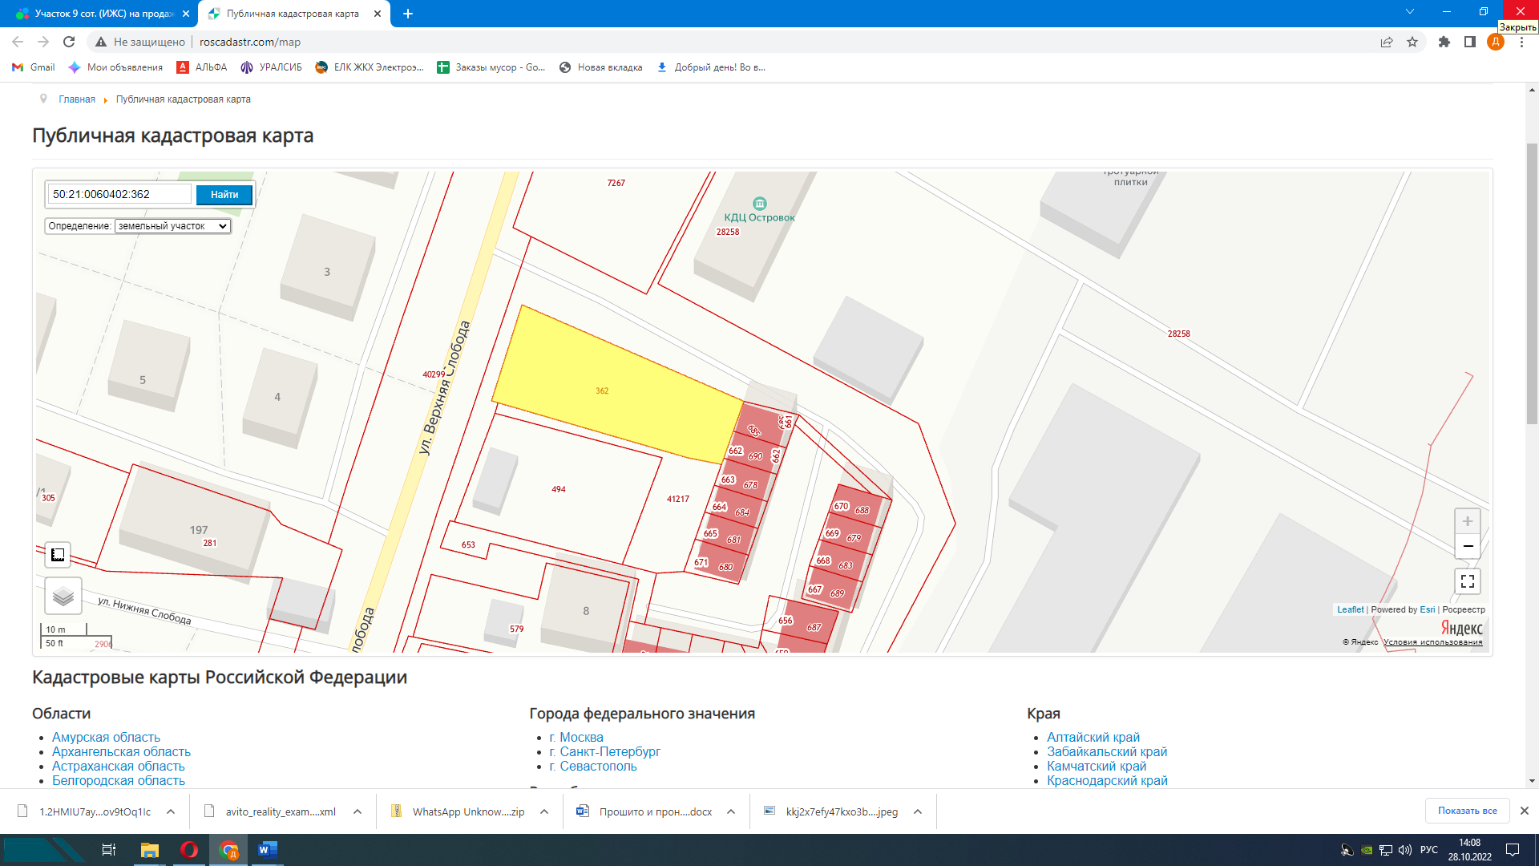Click the map layers icon
This screenshot has width=1539, height=866.
[x=63, y=596]
